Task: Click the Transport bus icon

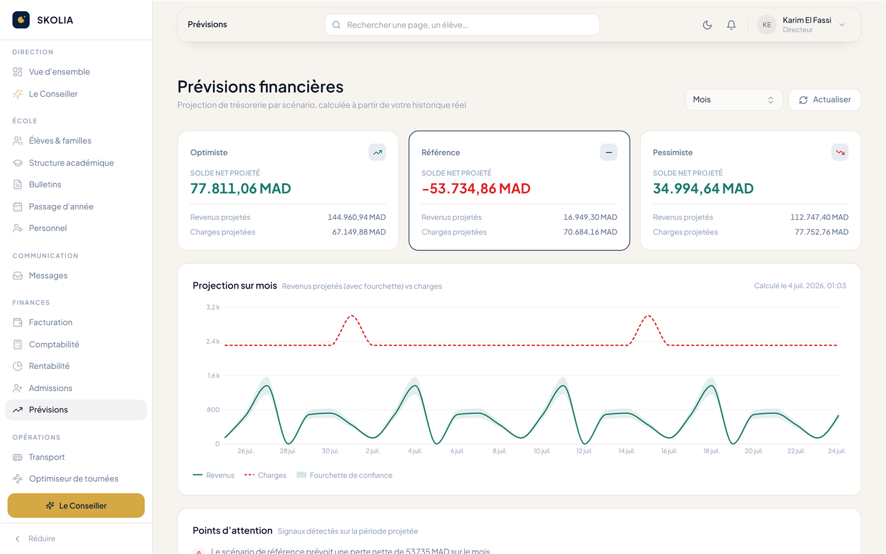Action: pyautogui.click(x=18, y=457)
